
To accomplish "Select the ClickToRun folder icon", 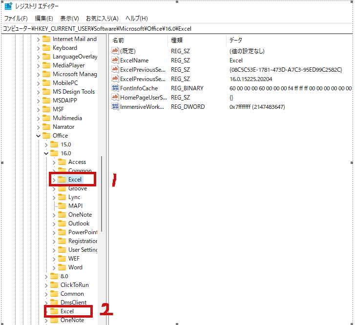I will coord(54,284).
